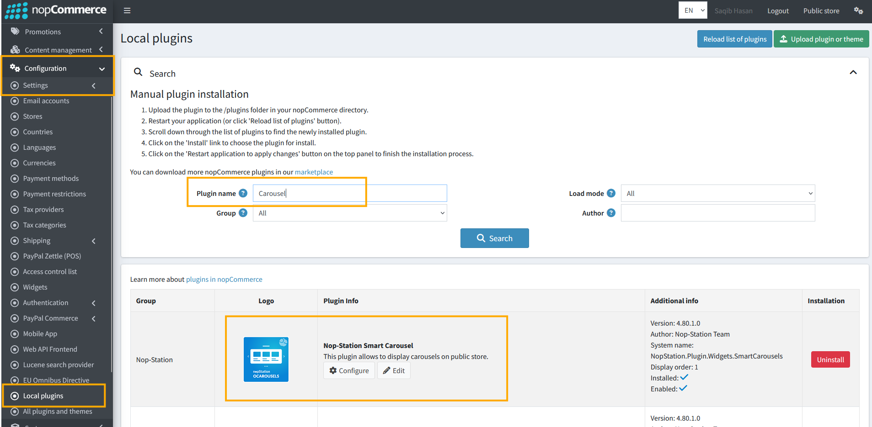Expand the Shipping submenu arrow
This screenshot has height=427, width=872.
pyautogui.click(x=94, y=241)
